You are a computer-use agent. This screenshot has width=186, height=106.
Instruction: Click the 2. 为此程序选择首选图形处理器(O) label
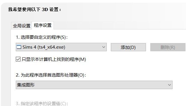(51, 75)
